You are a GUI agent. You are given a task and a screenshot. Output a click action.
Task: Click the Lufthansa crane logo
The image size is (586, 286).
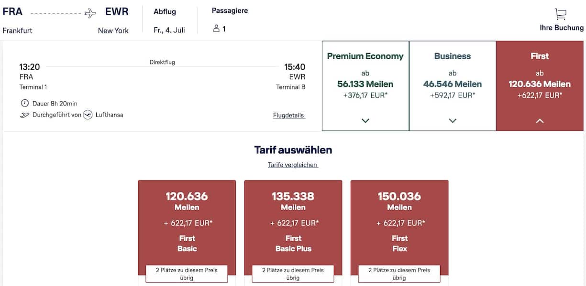pos(88,115)
